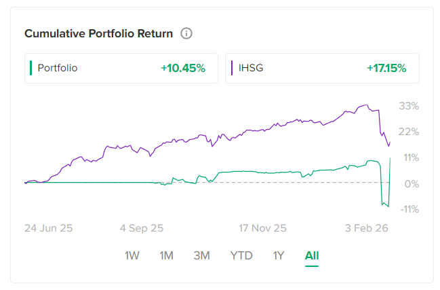The width and height of the screenshot is (440, 290).
Task: Click the info icon beside Cumulative Portfolio Return
Action: 187,33
